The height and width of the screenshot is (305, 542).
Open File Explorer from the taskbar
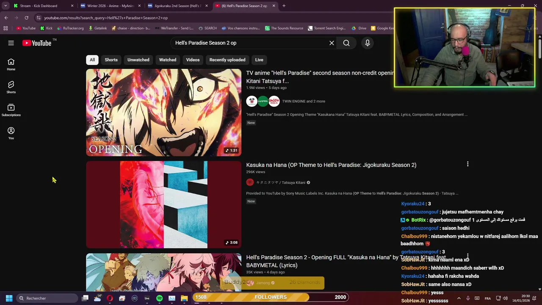point(184,298)
